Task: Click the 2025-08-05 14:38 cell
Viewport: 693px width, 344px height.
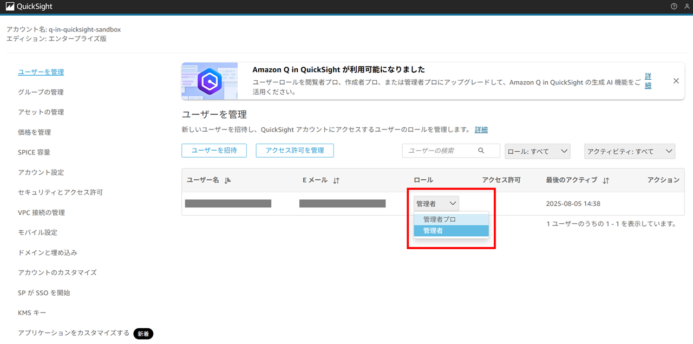Action: click(x=573, y=204)
